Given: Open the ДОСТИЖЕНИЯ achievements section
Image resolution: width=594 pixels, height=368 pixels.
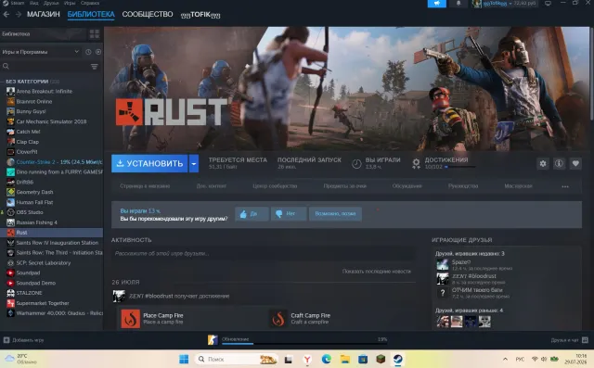Looking at the screenshot, I should [445, 160].
